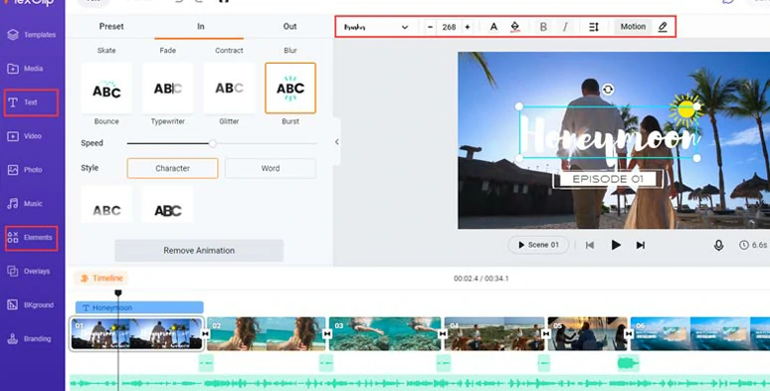Open the Elements sidebar section
The height and width of the screenshot is (391, 770).
[x=32, y=238]
